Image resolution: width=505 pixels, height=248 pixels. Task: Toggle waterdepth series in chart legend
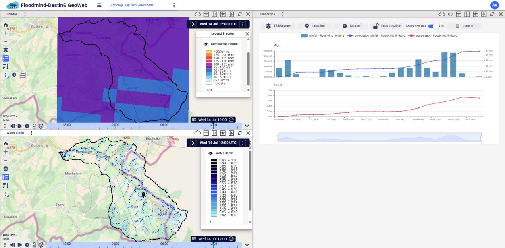coord(433,36)
